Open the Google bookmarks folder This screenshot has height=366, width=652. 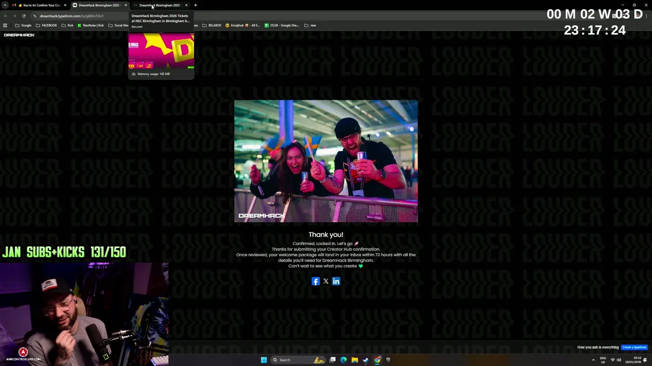click(x=23, y=25)
